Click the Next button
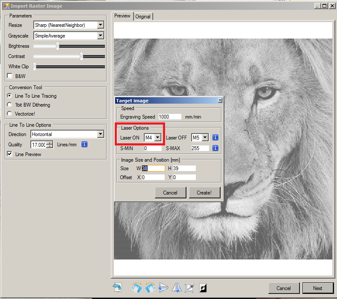 [318, 288]
